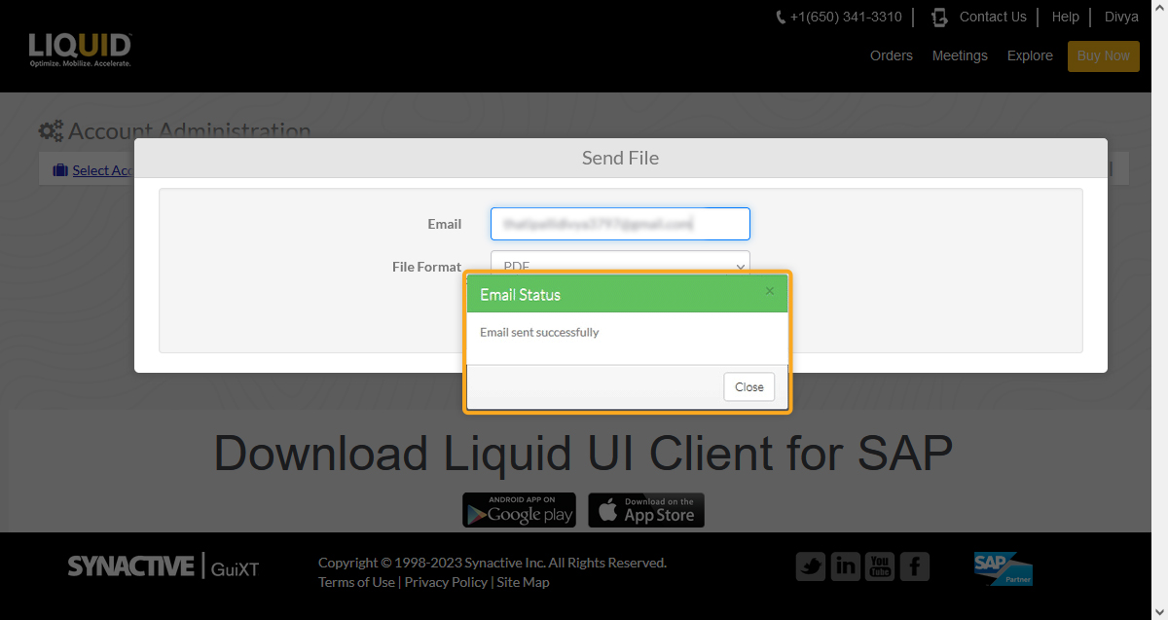
Task: Click the Download Liquid UI Client heading
Action: coord(583,454)
